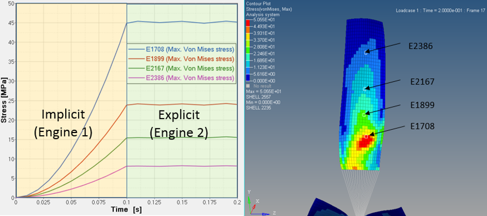This screenshot has width=487, height=216.
Task: Select the marker on element E2167
Action: pyautogui.click(x=366, y=88)
